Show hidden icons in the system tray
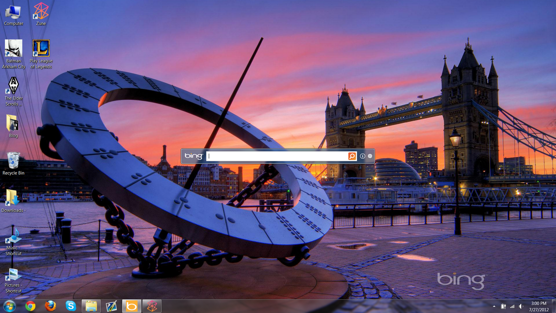The height and width of the screenshot is (313, 556). 494,306
